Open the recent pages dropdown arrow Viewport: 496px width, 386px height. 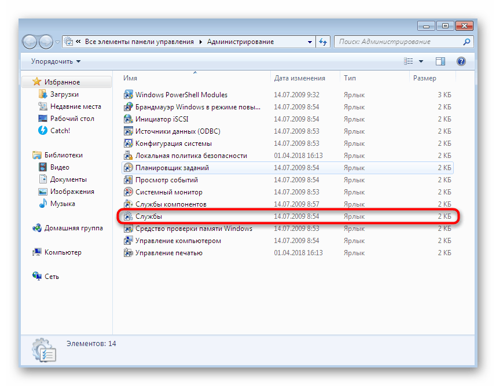(57, 42)
